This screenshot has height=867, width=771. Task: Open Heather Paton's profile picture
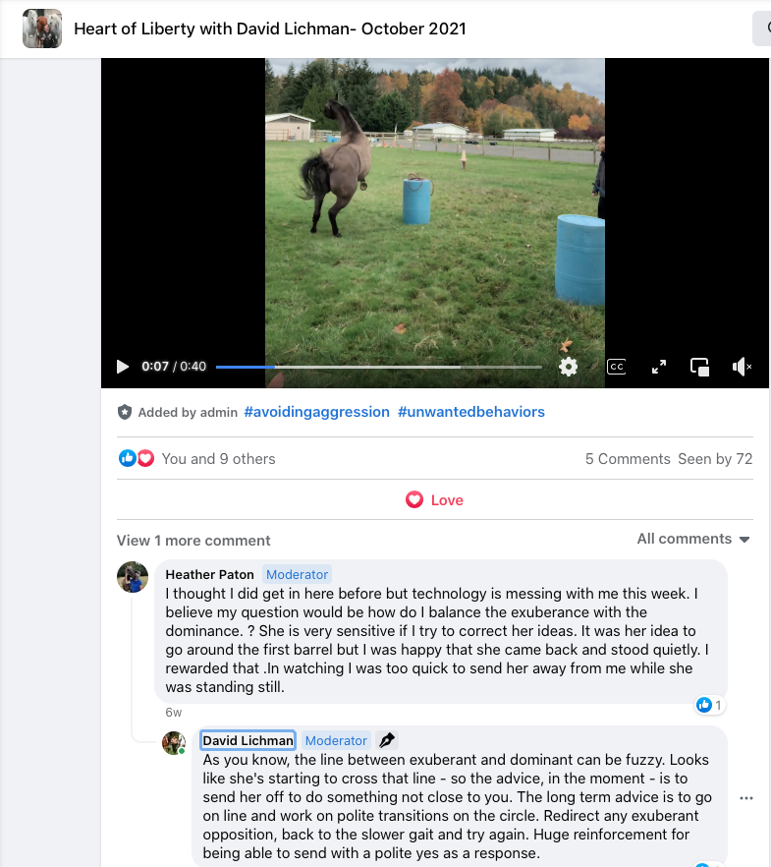coord(133,577)
